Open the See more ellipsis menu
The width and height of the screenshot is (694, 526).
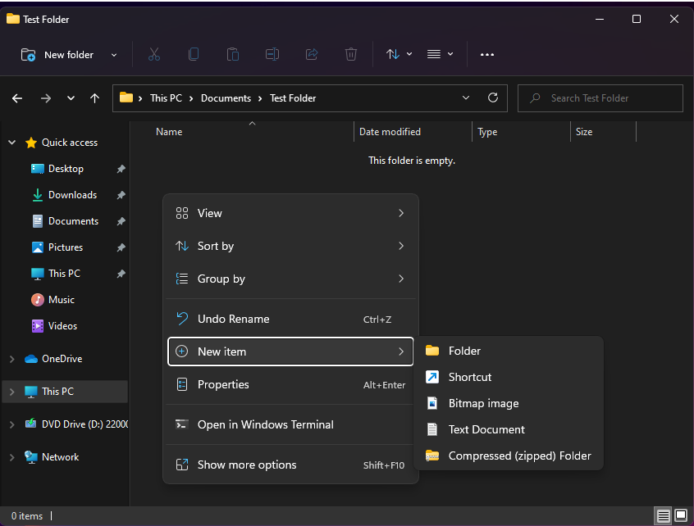pyautogui.click(x=486, y=54)
